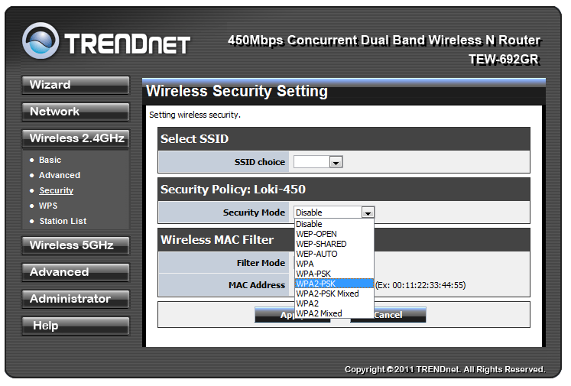
Task: Select WPA2-PSK from the security list
Action: (x=334, y=284)
